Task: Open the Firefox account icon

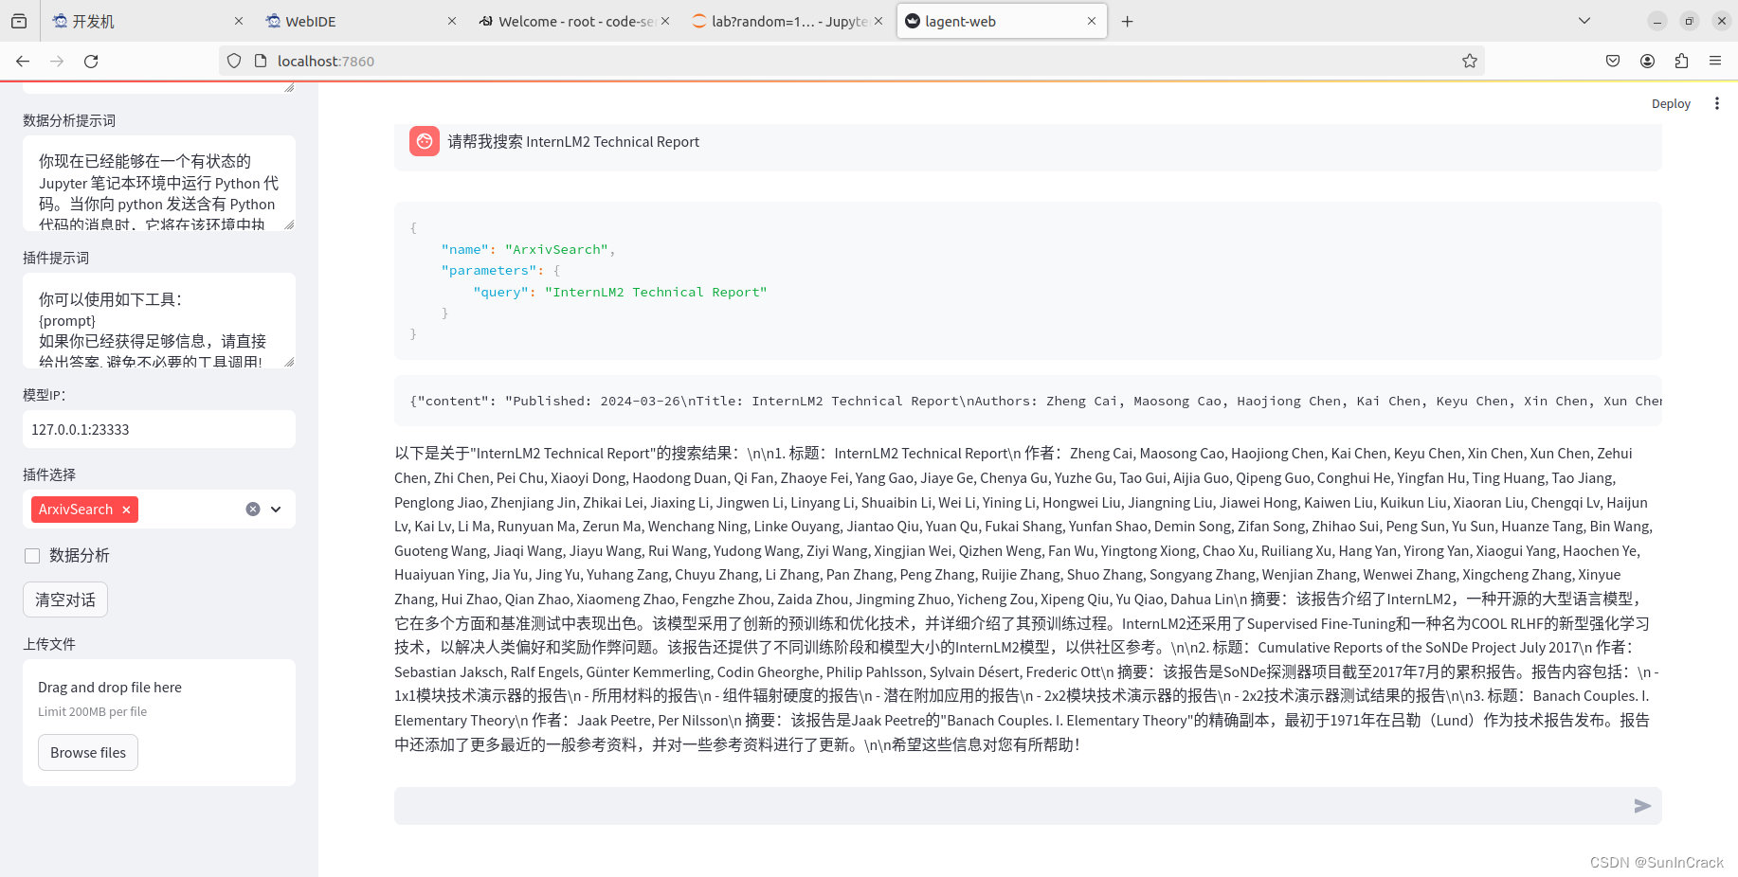Action: 1647,61
